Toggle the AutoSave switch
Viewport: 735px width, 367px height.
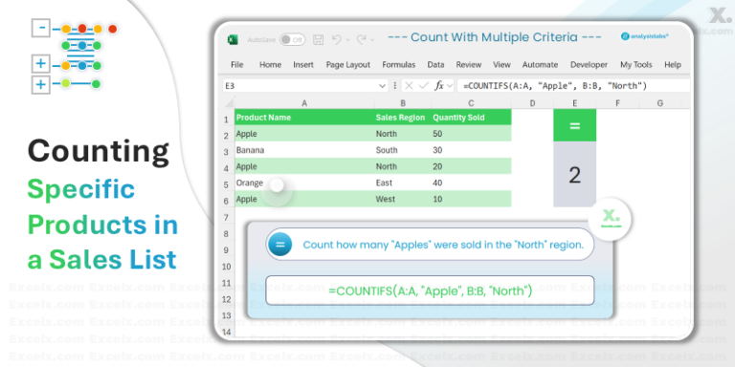click(x=292, y=40)
